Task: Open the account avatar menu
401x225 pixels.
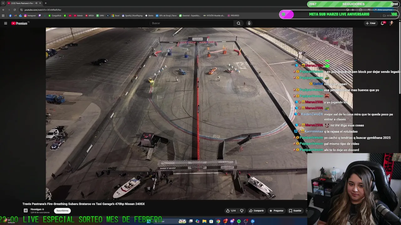Action: tap(391, 23)
